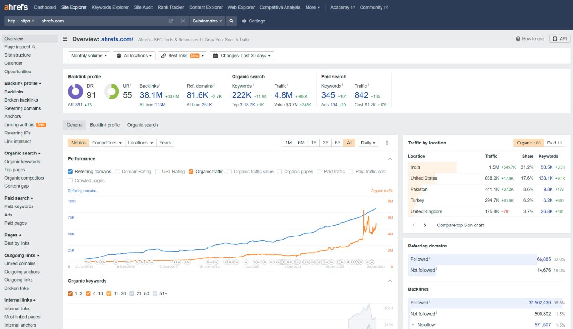Image resolution: width=573 pixels, height=329 pixels.
Task: Go to previous locations page arrow
Action: pyautogui.click(x=414, y=225)
